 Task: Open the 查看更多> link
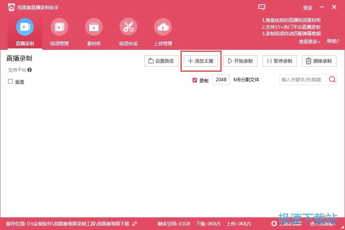309,41
